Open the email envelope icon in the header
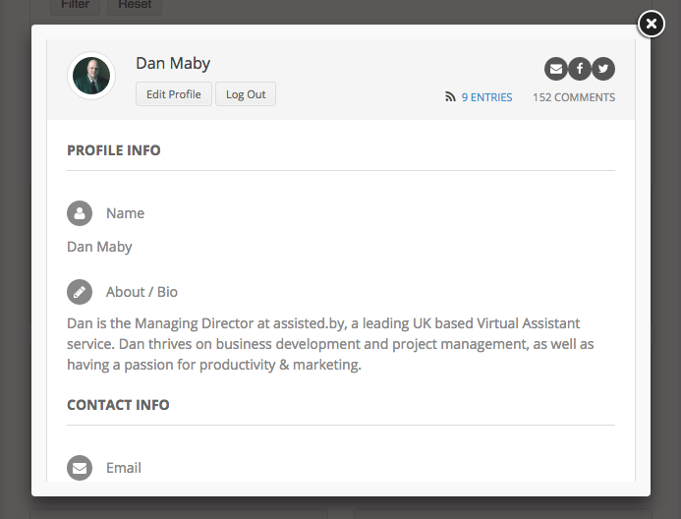 (556, 69)
